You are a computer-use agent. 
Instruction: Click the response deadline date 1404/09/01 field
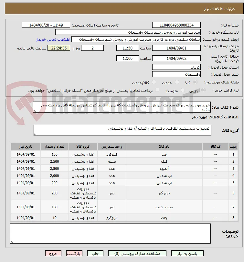point(176,48)
